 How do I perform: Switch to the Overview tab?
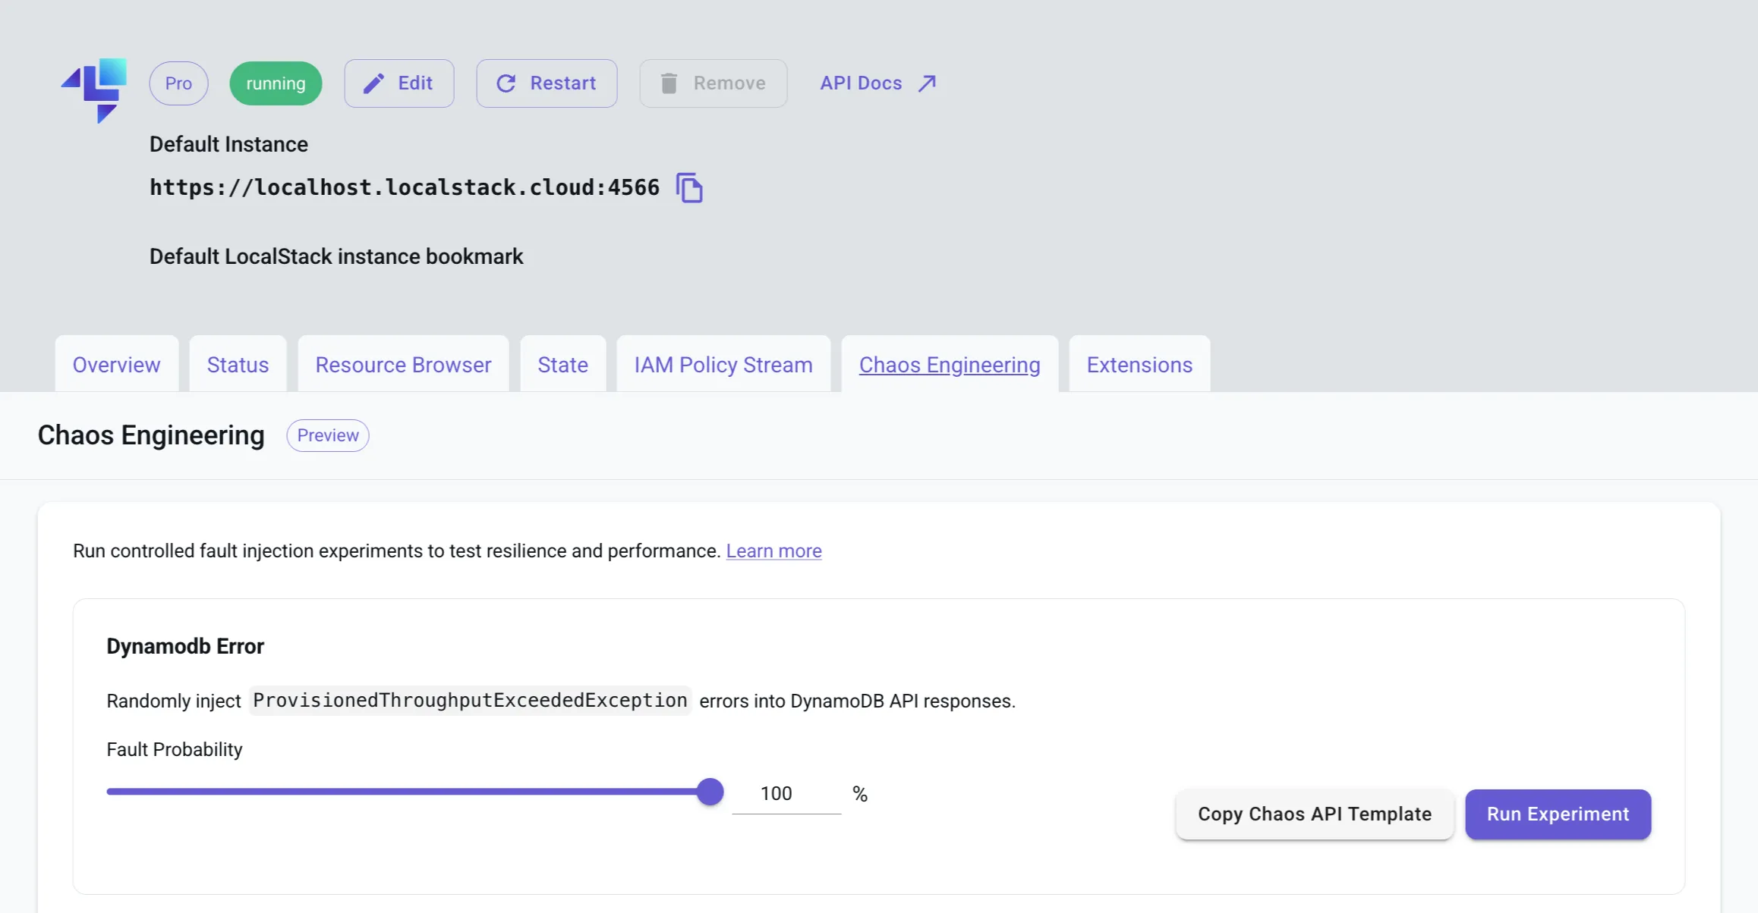click(116, 365)
